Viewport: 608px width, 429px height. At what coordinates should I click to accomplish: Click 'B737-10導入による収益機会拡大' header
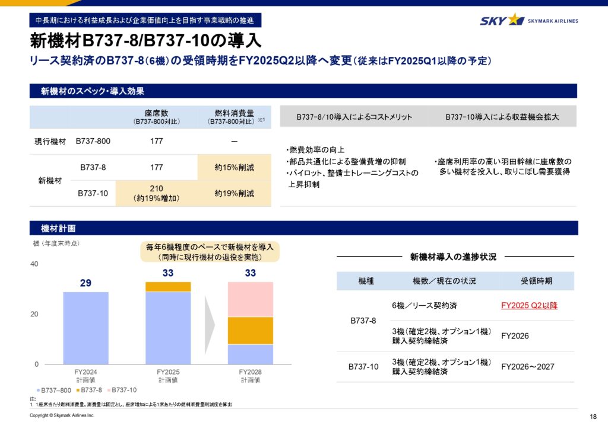pyautogui.click(x=502, y=117)
